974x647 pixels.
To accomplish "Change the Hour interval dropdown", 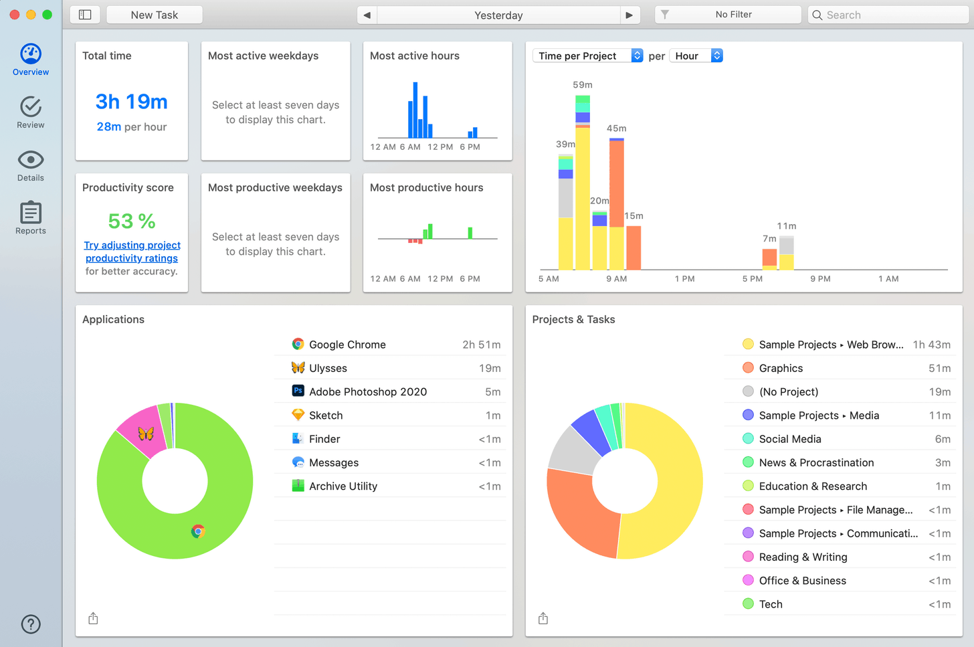I will [x=696, y=56].
